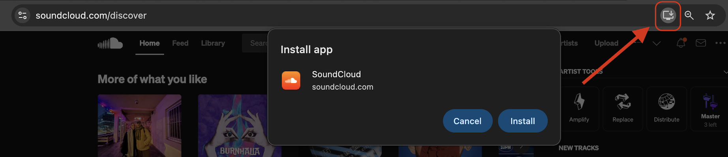
Task: Open the messages envelope icon
Action: click(701, 43)
